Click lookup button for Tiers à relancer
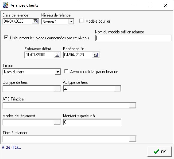Screen dimensions: 174x159 [133, 139]
